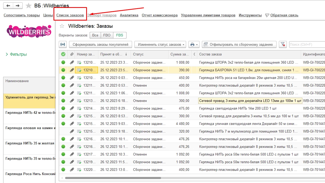This screenshot has width=325, height=183.
Task: Click the clear filter funnel icon
Action: point(283,44)
